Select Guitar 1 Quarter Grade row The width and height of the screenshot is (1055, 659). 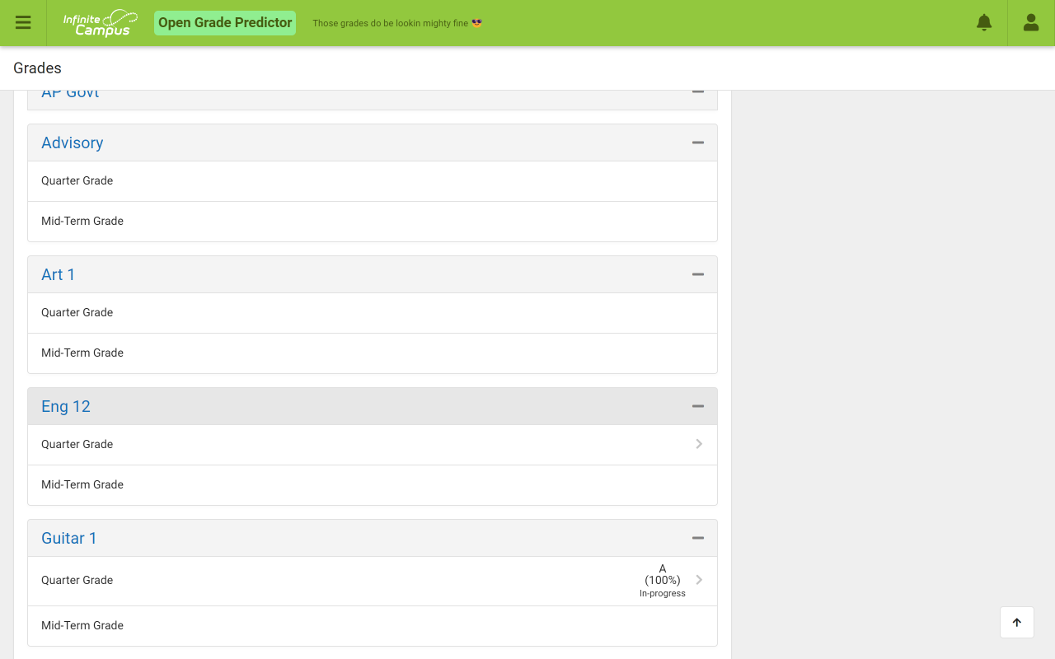[x=373, y=582]
